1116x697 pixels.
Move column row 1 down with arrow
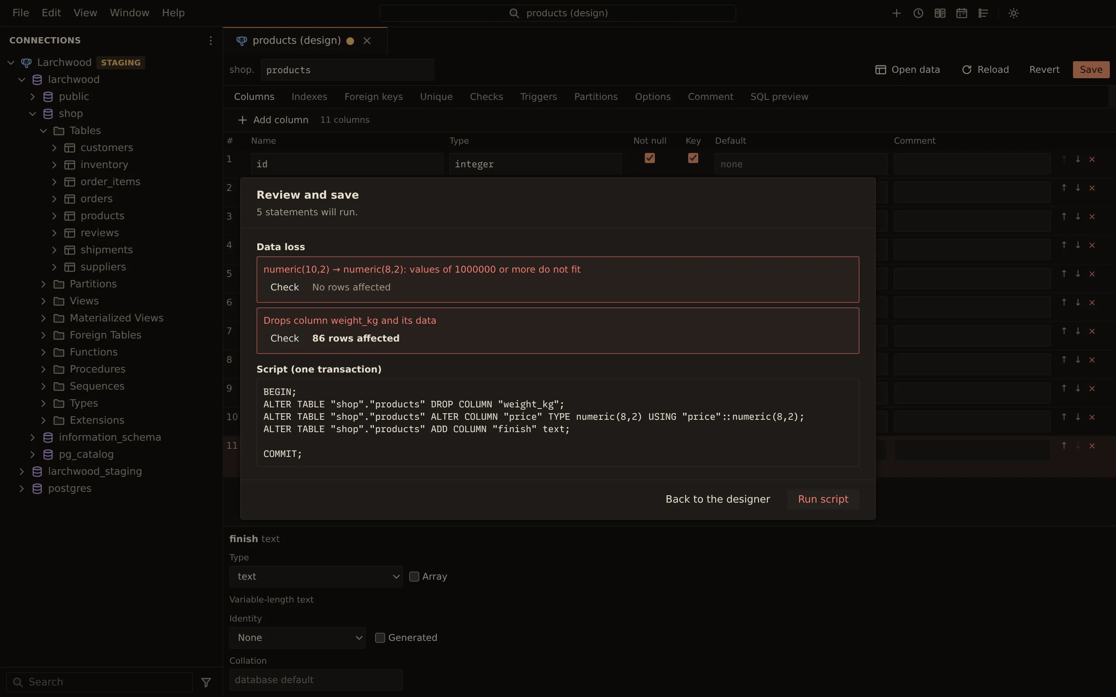coord(1078,159)
